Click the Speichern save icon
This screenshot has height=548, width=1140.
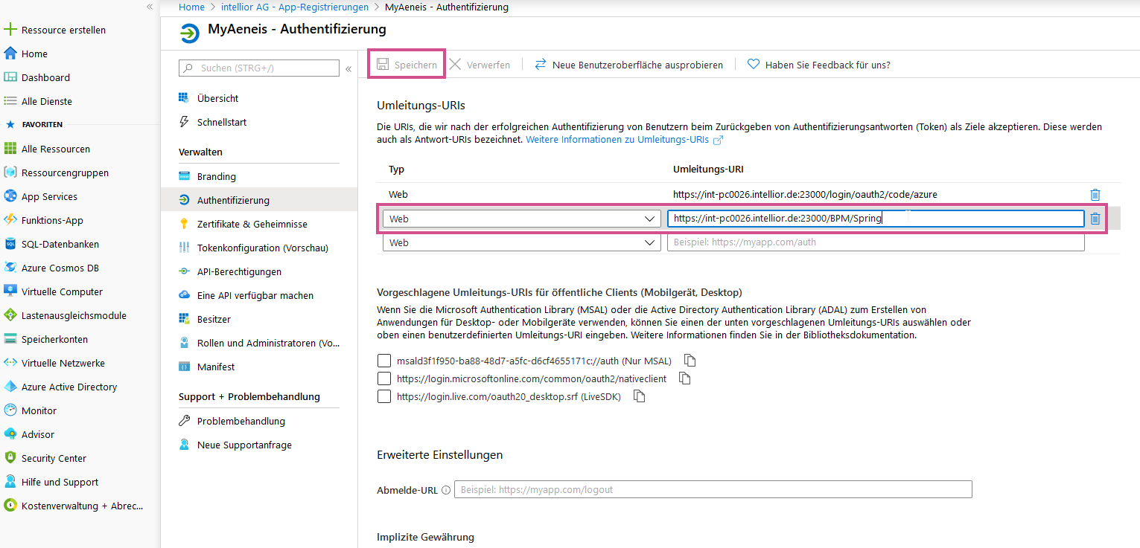[x=383, y=65]
